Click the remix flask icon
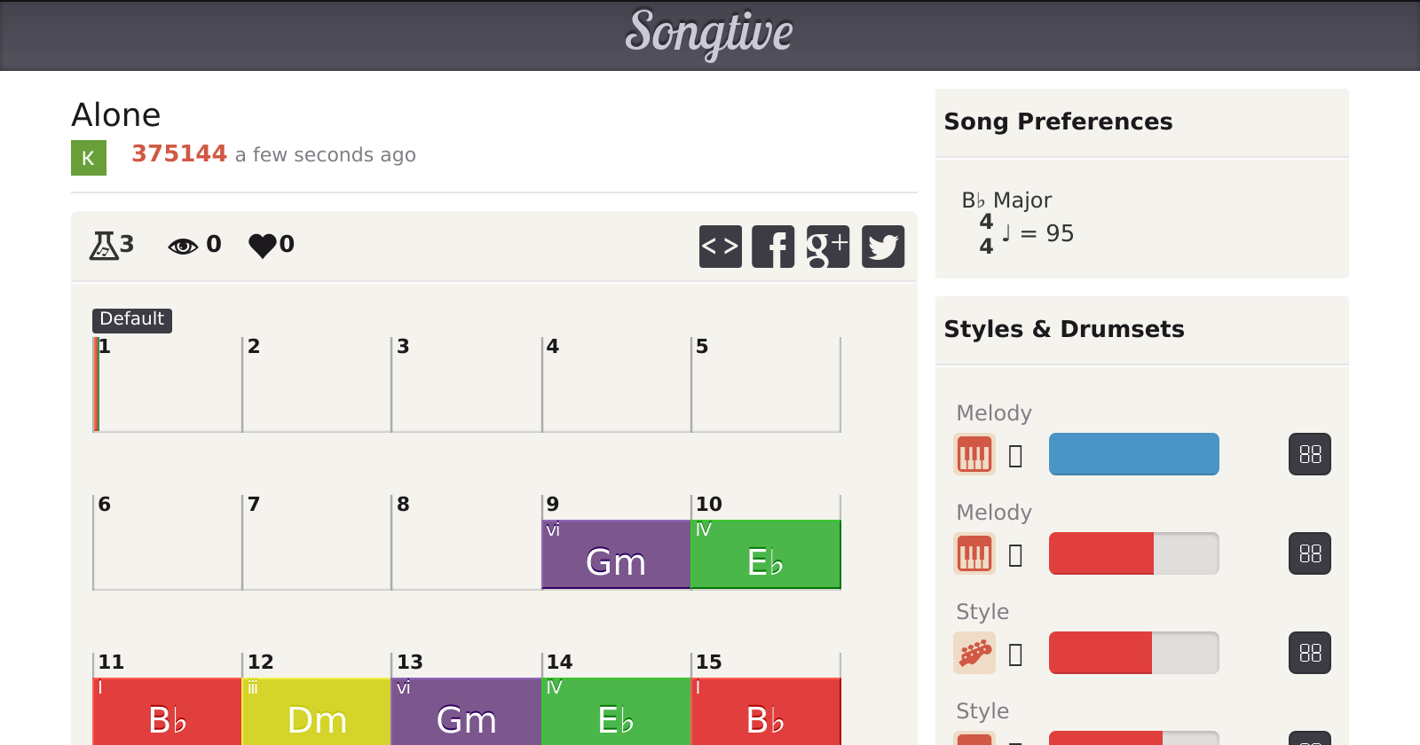 click(x=105, y=245)
